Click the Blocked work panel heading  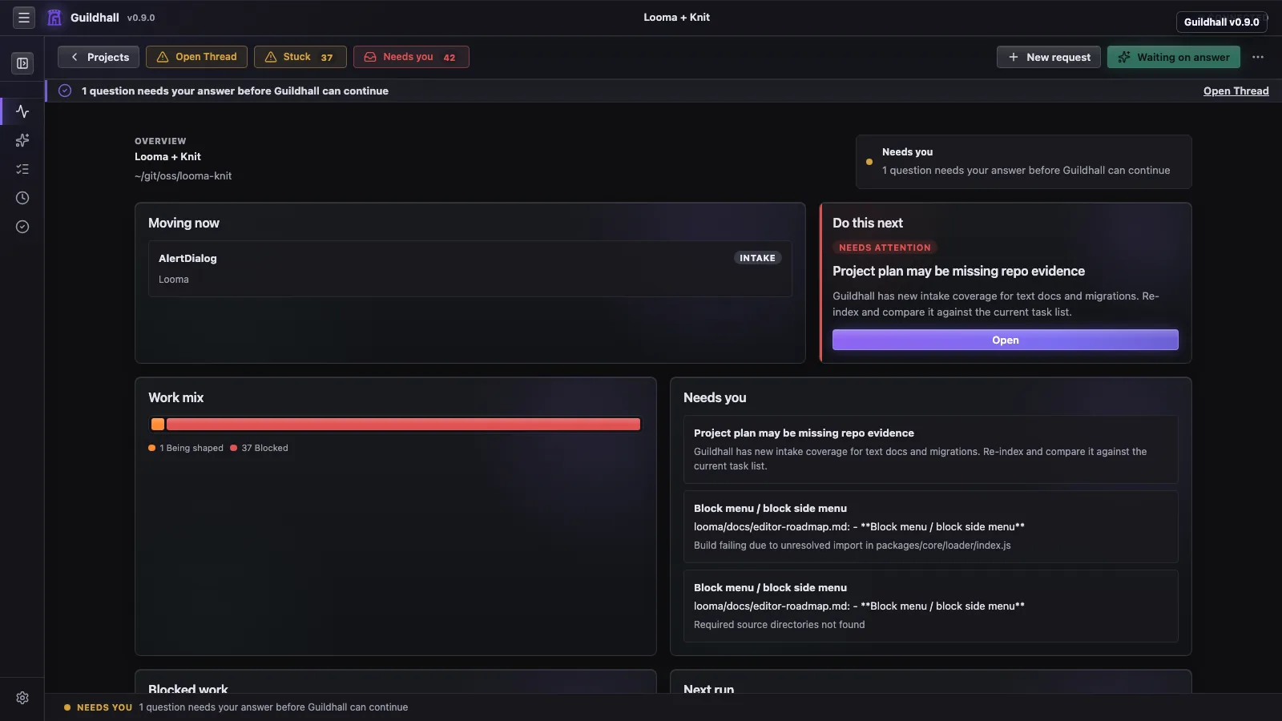[187, 688]
